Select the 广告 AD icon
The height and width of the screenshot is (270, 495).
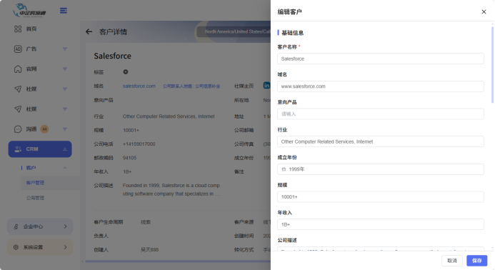point(18,49)
